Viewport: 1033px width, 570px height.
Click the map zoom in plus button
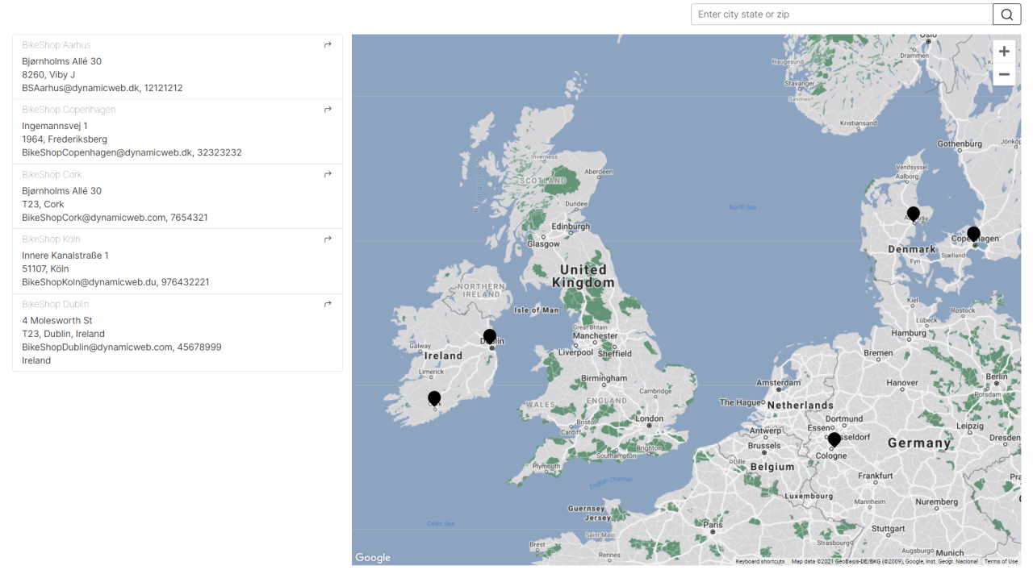(x=1004, y=52)
